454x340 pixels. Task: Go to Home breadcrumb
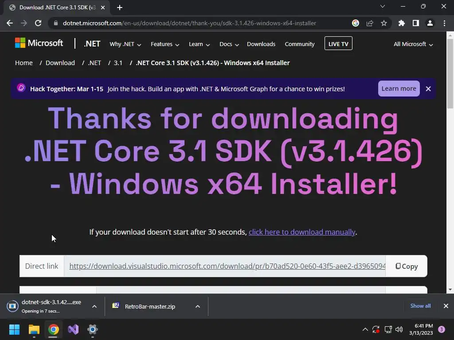click(x=24, y=63)
